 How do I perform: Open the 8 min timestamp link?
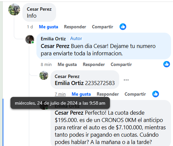point(46,64)
